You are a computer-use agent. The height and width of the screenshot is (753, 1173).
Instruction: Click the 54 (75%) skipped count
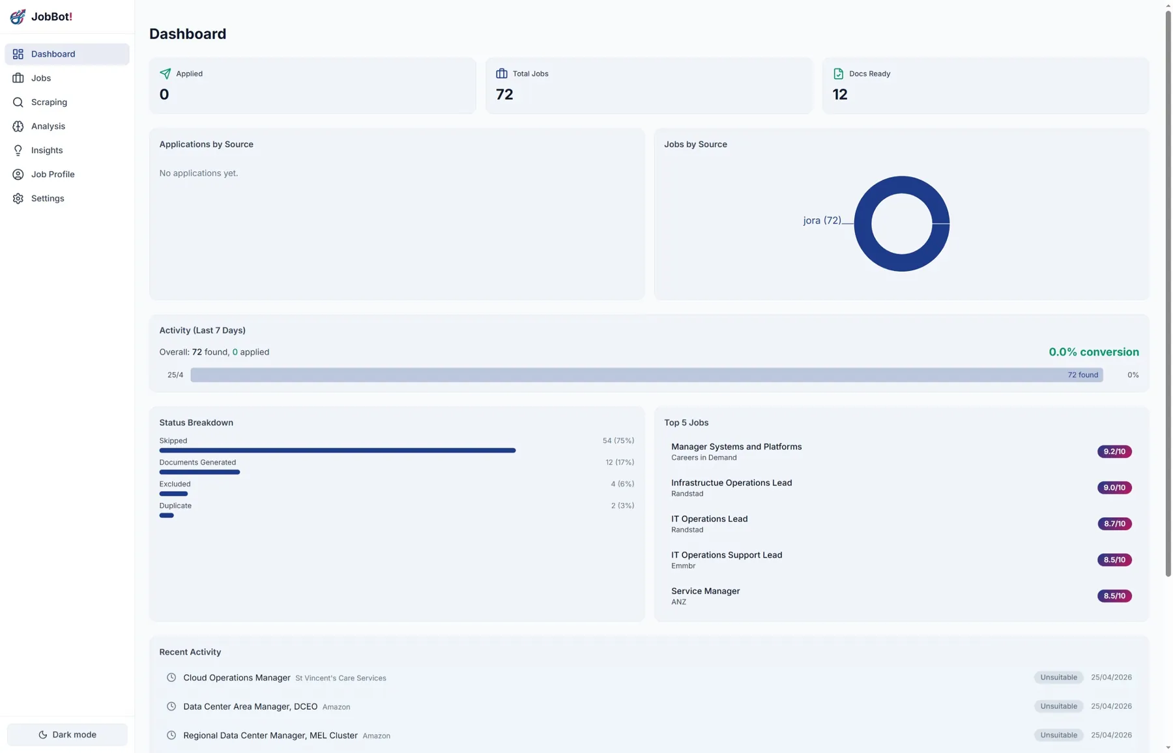(618, 441)
